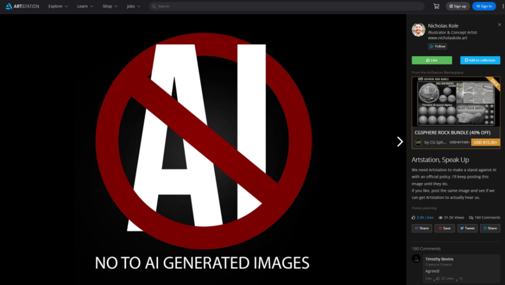Click Nicholas Kole's profile avatar
Image resolution: width=505 pixels, height=285 pixels.
(418, 30)
